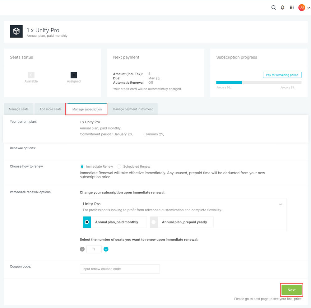Viewport: 311px width, 308px height.
Task: Open the UU user avatar
Action: (x=301, y=7)
